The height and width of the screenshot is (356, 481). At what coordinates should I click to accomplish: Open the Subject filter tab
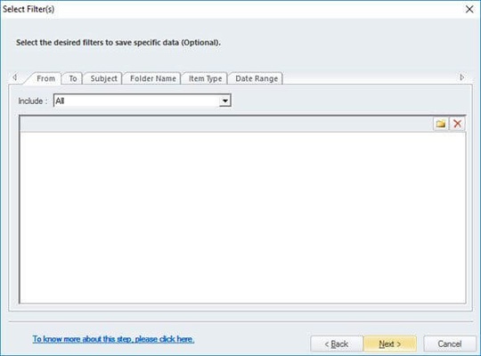pos(103,78)
